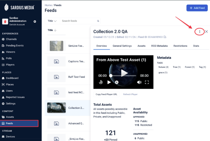The height and width of the screenshot is (141, 210).
Task: Open Channels in the sidebar
Action: click(x=12, y=39)
